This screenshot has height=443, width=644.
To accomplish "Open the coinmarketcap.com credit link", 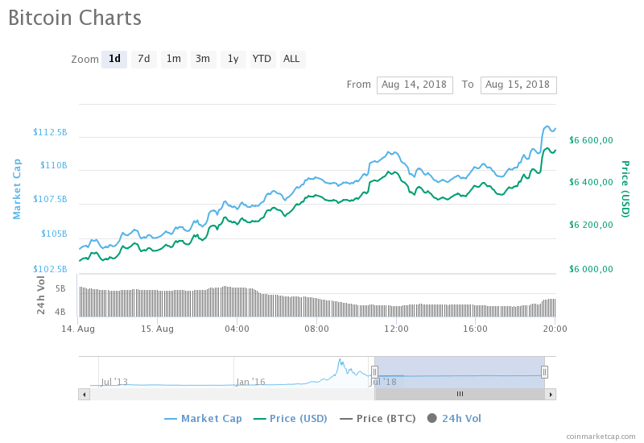I will 601,437.
